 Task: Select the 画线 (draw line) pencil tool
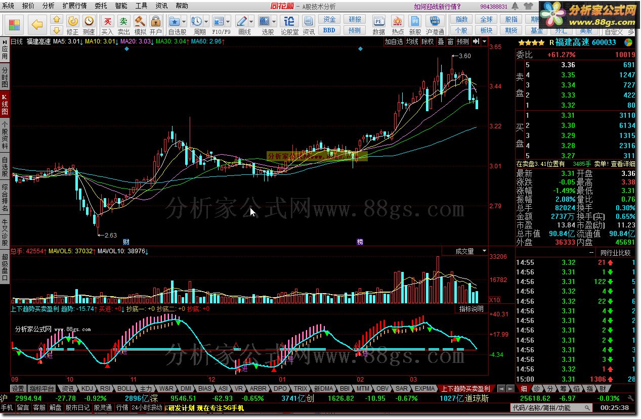242,21
